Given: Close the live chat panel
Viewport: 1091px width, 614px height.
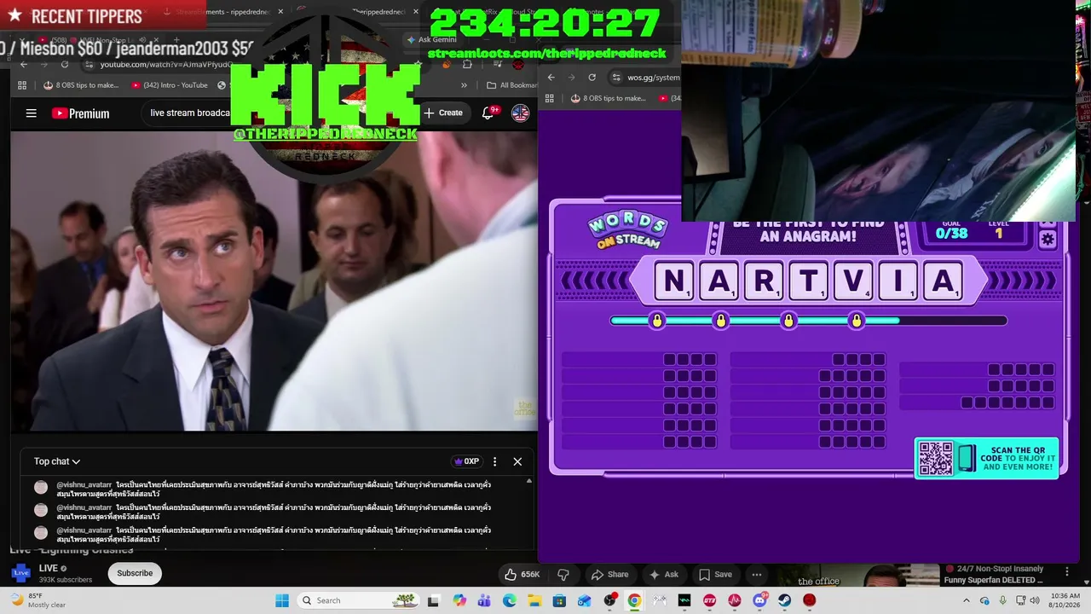Looking at the screenshot, I should (x=517, y=461).
